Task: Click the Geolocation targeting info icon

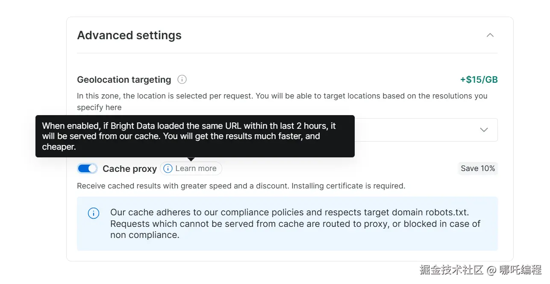Action: pyautogui.click(x=182, y=80)
